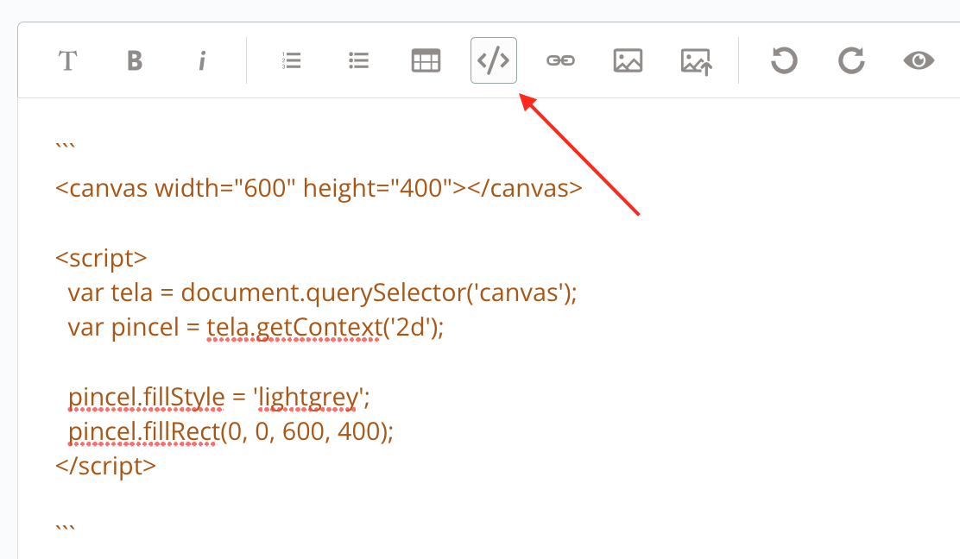
Task: Redo the last undone edit
Action: coord(851,60)
